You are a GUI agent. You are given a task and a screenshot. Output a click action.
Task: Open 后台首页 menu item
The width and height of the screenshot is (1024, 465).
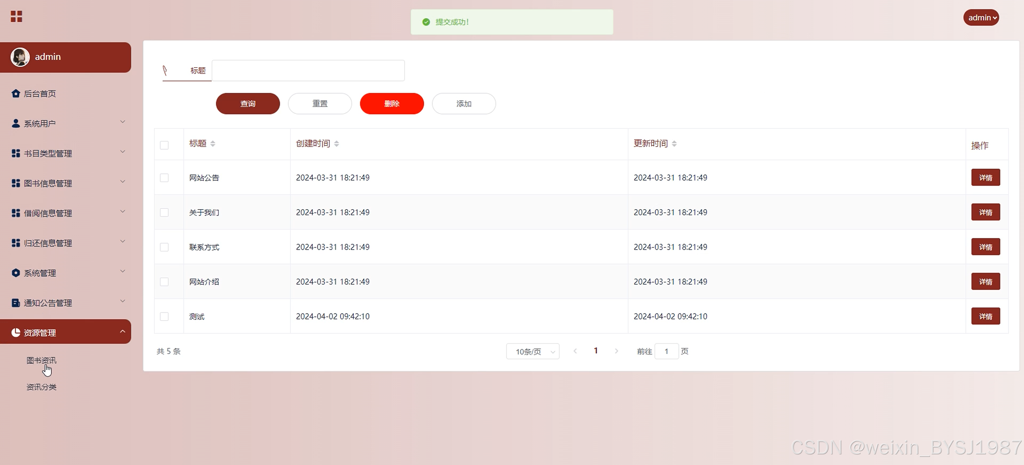click(x=40, y=94)
